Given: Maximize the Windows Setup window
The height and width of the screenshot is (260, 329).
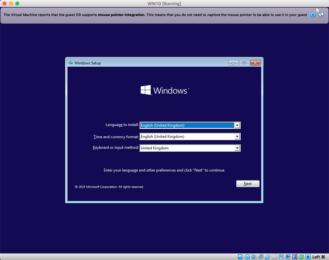Looking at the screenshot, I should (244, 63).
